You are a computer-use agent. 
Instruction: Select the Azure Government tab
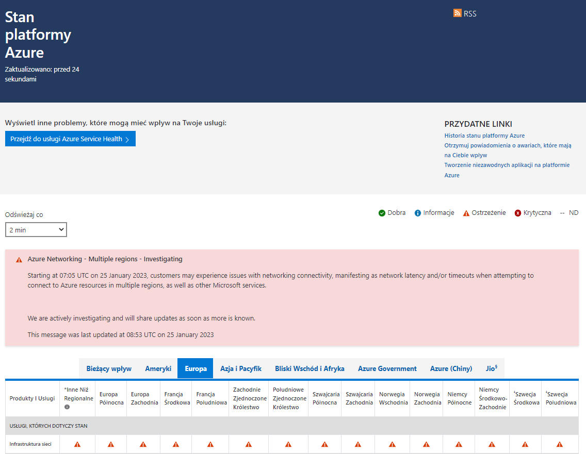click(387, 368)
